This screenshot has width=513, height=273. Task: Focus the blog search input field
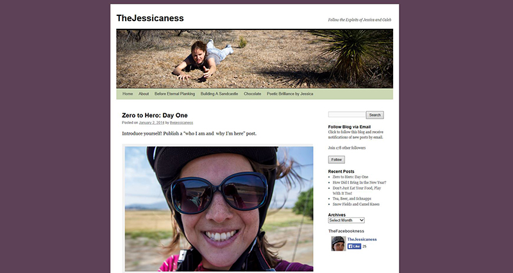click(347, 114)
